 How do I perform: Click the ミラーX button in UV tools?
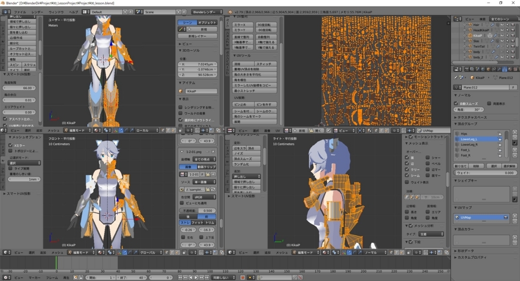pos(243,25)
